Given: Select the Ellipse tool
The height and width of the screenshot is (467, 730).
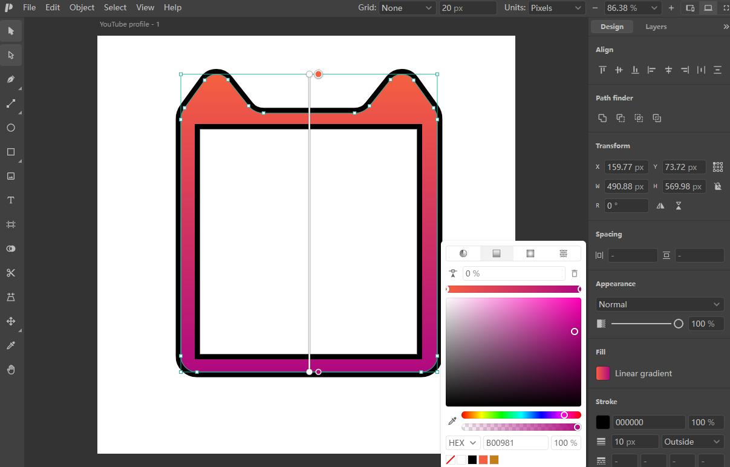Looking at the screenshot, I should [11, 128].
